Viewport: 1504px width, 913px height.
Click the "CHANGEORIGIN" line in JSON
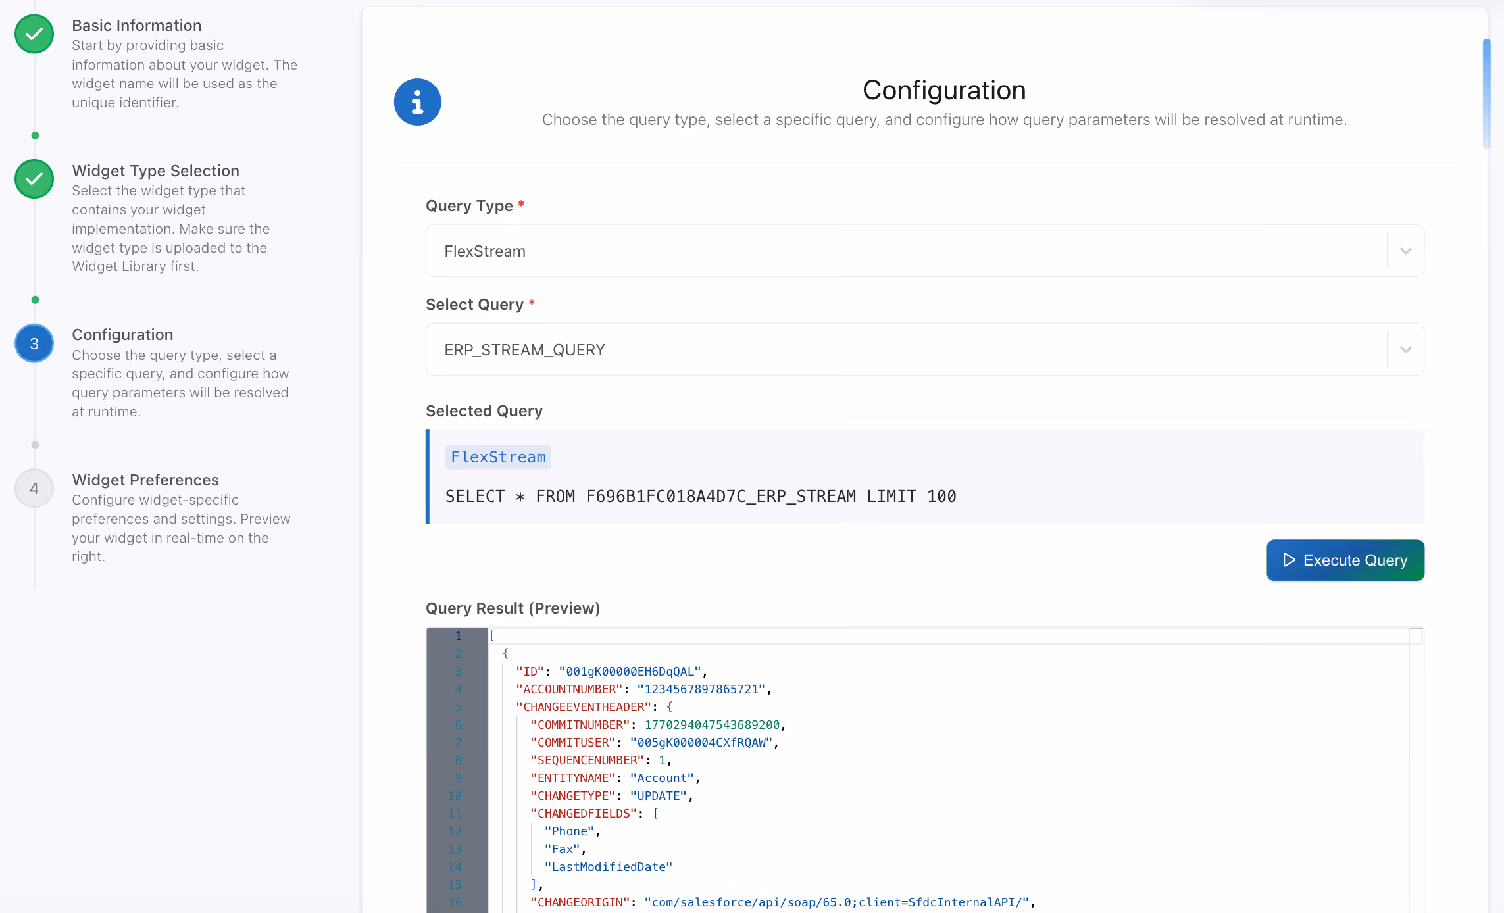pyautogui.click(x=783, y=902)
